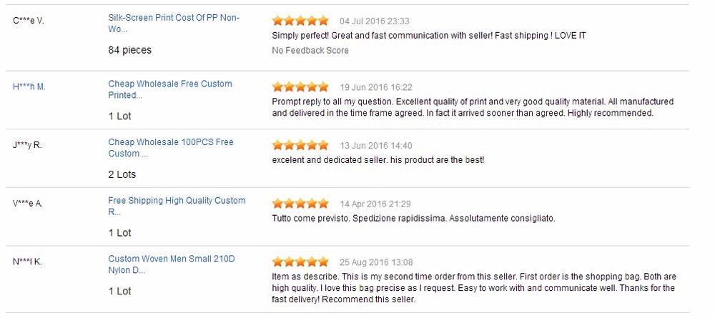715x318 pixels.
Task: Click the 'No Feedback Score' text
Action: (x=310, y=51)
